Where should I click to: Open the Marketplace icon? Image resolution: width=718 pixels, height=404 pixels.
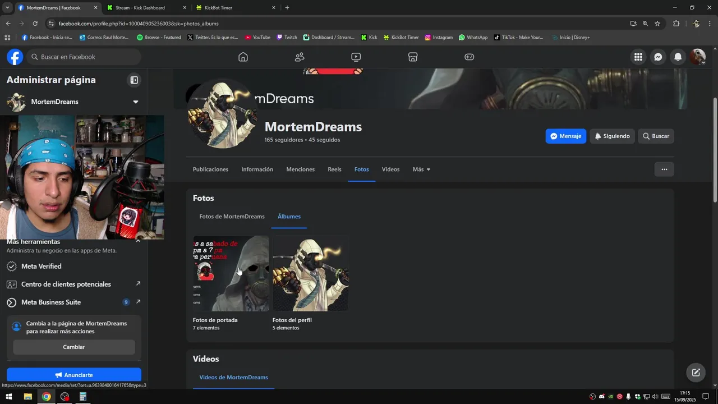413,57
